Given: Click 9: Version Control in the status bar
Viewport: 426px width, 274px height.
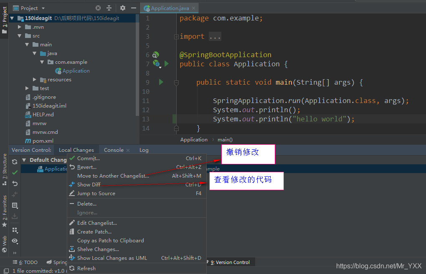Looking at the screenshot, I should click(x=230, y=262).
